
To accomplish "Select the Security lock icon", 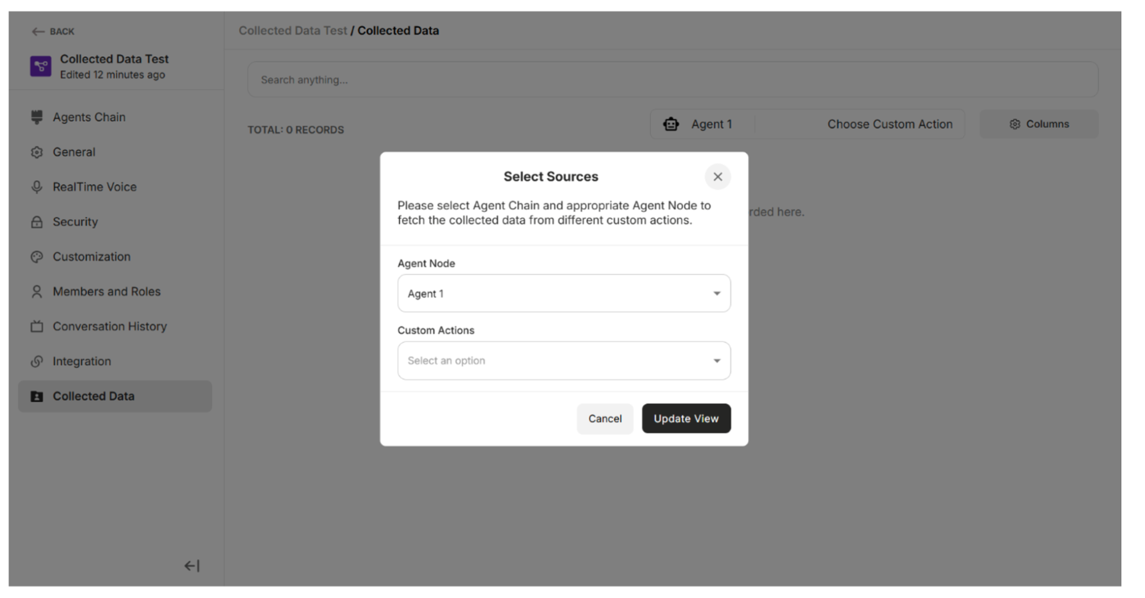I will (37, 222).
